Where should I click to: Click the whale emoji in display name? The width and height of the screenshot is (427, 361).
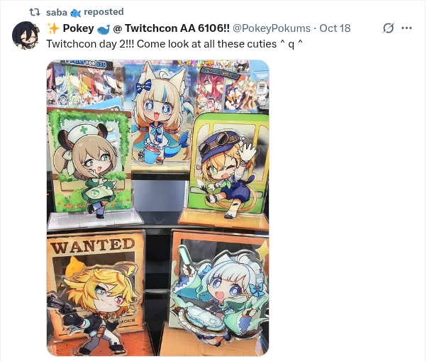click(x=104, y=29)
